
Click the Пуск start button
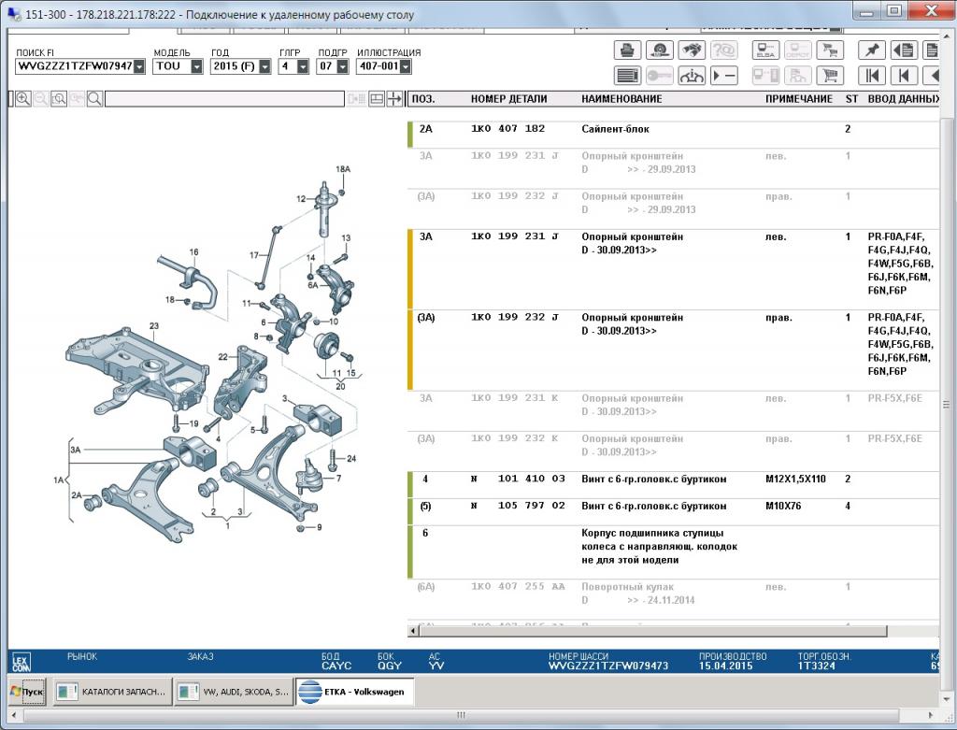27,692
